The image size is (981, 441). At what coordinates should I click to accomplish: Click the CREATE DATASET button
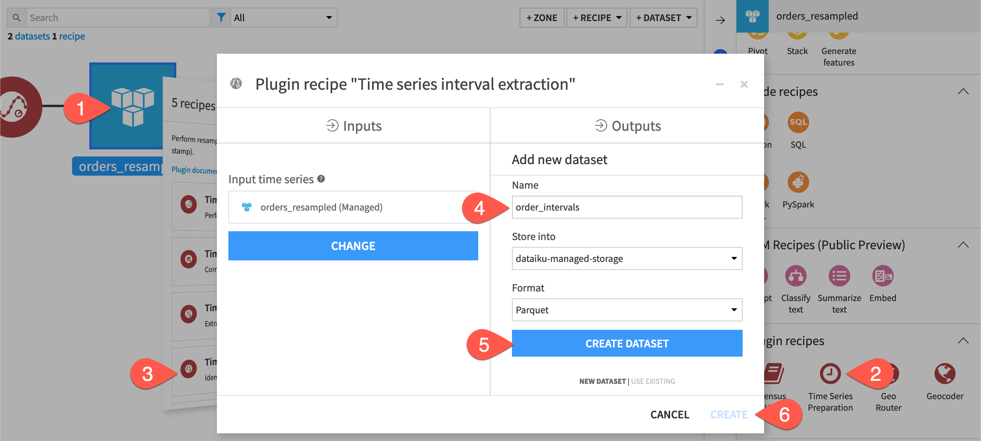pyautogui.click(x=627, y=343)
